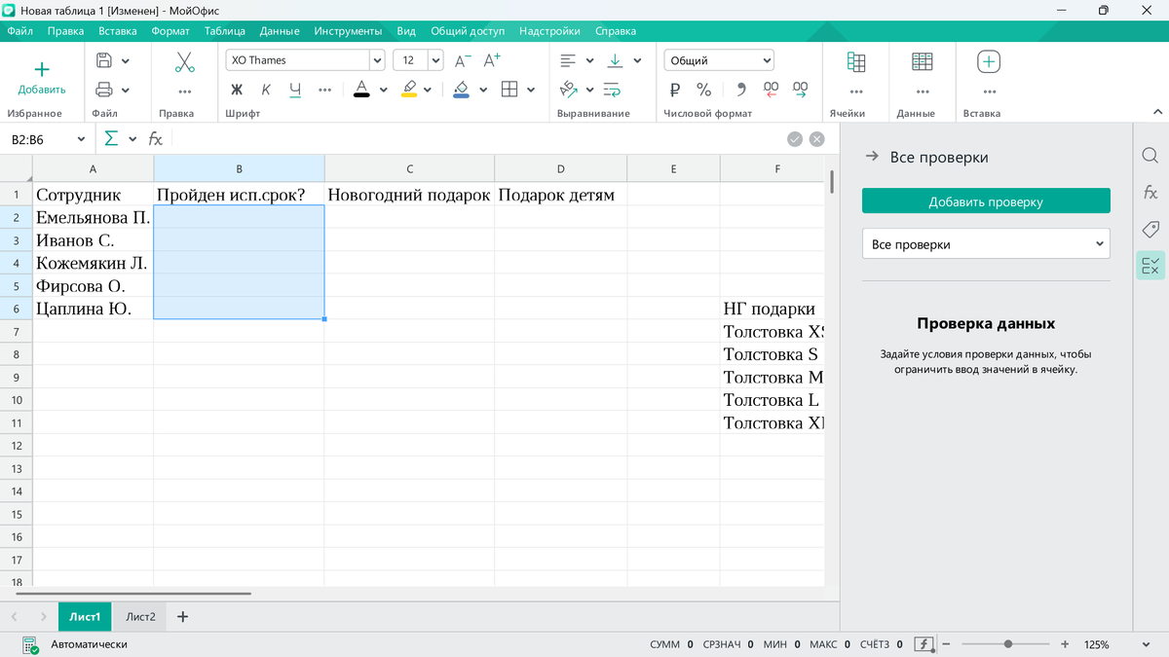
Task: Increase font size with A+ icon
Action: click(x=491, y=60)
